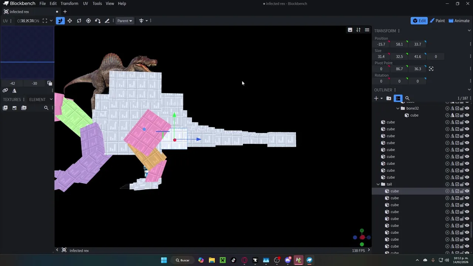Open the UV size dropdown chevron
Screen dimensions: 473x266
[51, 21]
